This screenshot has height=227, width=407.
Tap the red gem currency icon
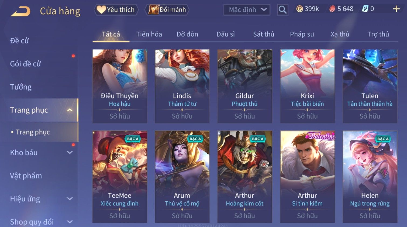coord(332,9)
